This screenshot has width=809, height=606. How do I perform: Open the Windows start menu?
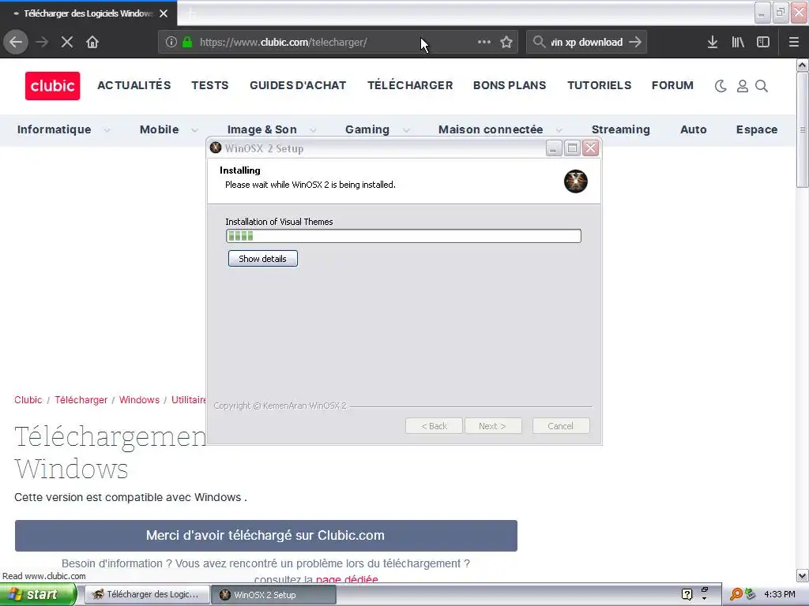pyautogui.click(x=38, y=594)
